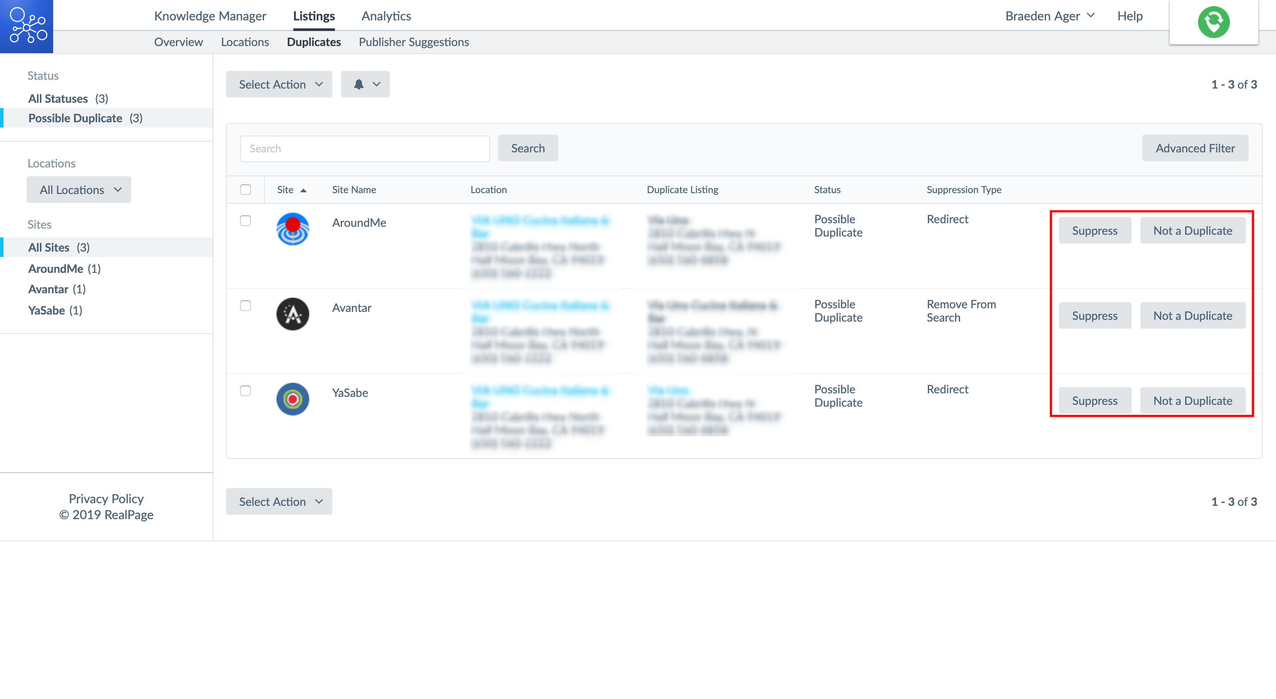The height and width of the screenshot is (699, 1276).
Task: Click the YaSabe site logo icon
Action: click(x=293, y=399)
